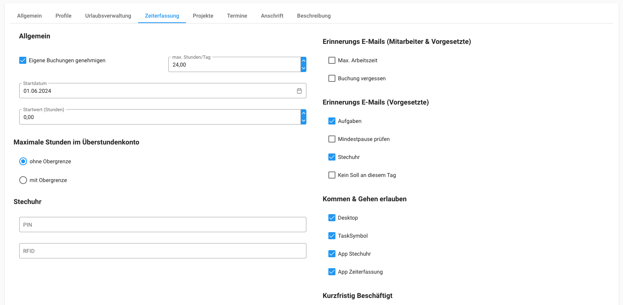Open the Startdatum calendar picker icon
The height and width of the screenshot is (305, 623).
(x=299, y=91)
